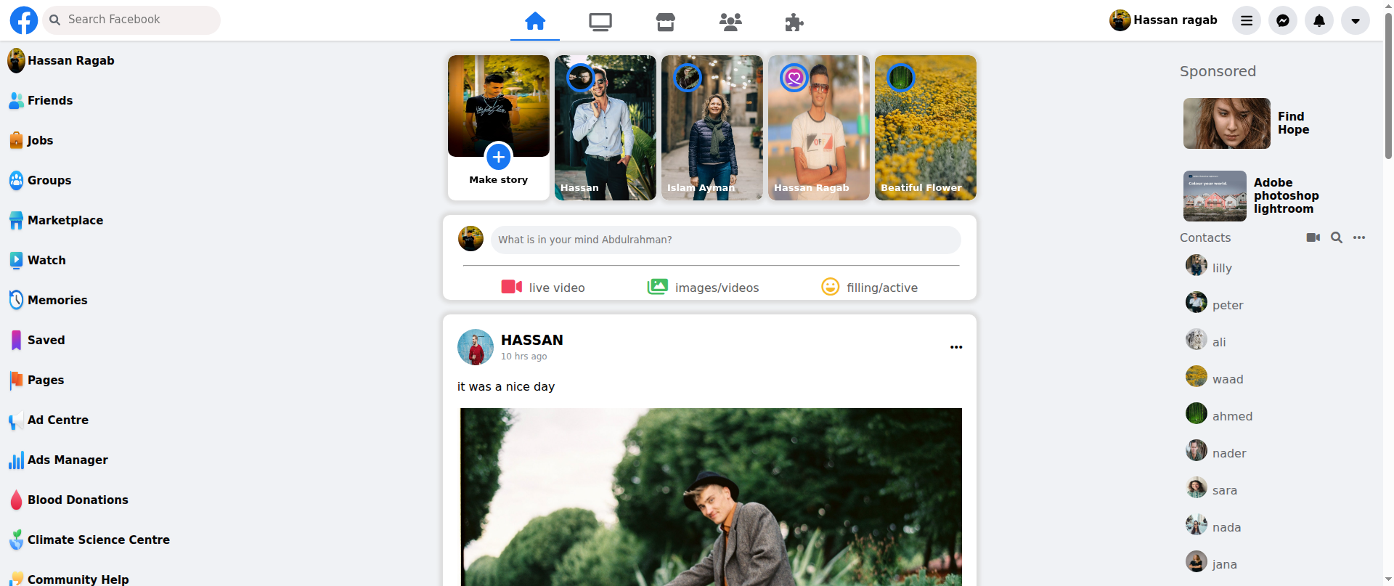1394x586 pixels.
Task: Open the HASSAN post options menu
Action: 956,347
